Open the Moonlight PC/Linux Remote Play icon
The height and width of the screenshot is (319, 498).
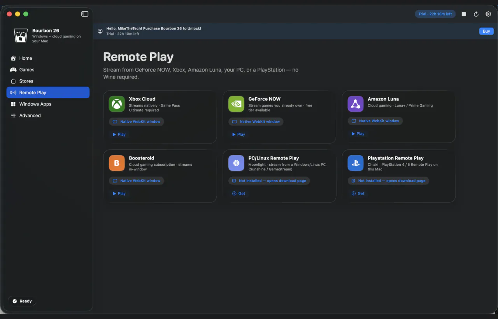tap(236, 163)
